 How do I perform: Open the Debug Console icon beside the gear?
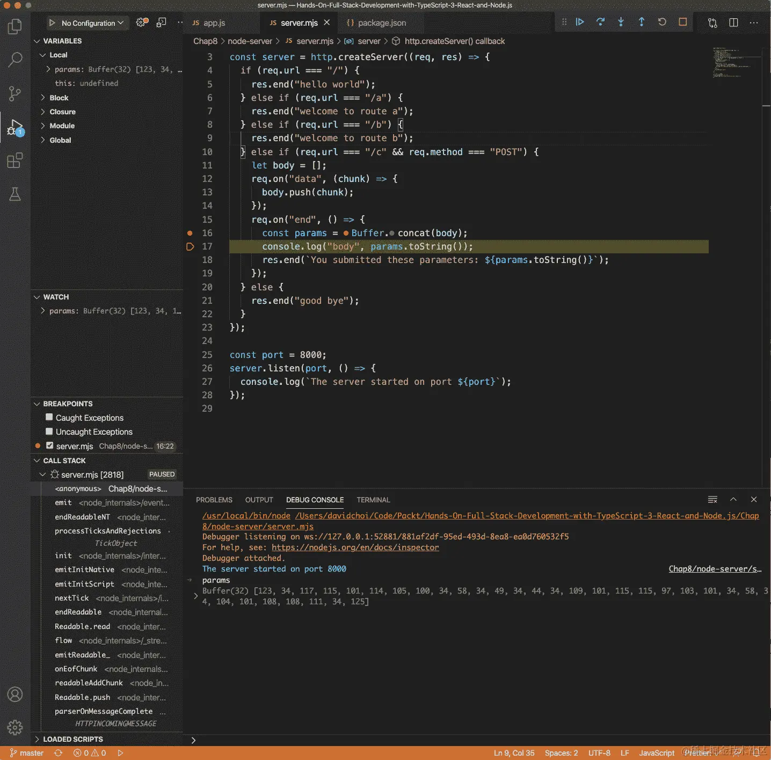pyautogui.click(x=161, y=23)
